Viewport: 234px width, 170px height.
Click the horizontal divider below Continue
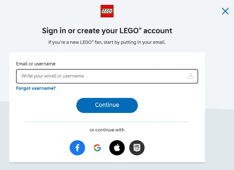coord(107,122)
